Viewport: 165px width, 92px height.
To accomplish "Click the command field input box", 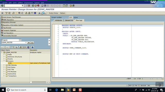I will click(x=14, y=6).
